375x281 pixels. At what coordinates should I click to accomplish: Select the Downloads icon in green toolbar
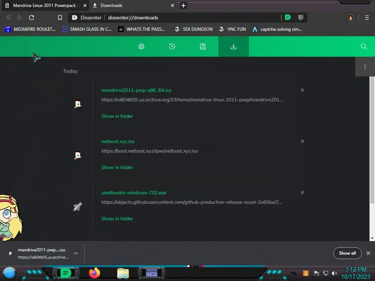[x=233, y=46]
